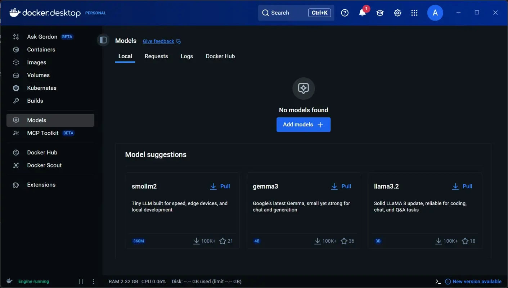Screen dimensions: 508x288
Task: Click inside the Search field
Action: (x=284, y=13)
